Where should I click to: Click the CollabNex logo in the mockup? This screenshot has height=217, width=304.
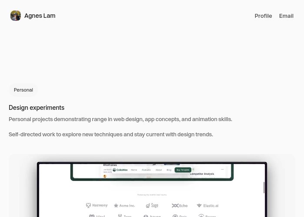click(x=120, y=170)
